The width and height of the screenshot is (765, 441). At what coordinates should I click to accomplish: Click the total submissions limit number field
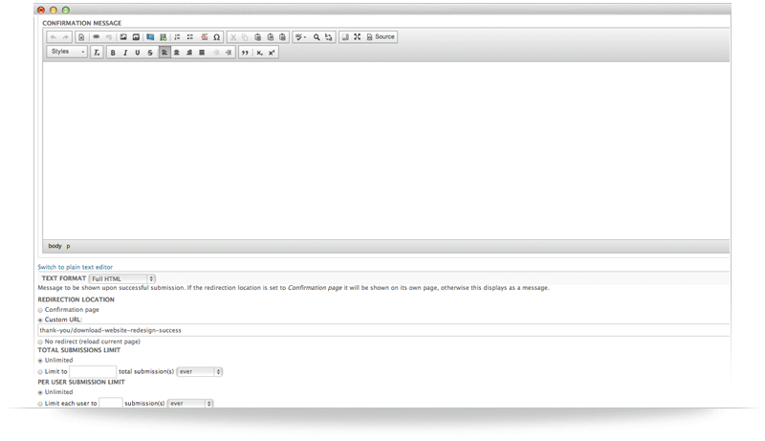pos(93,372)
